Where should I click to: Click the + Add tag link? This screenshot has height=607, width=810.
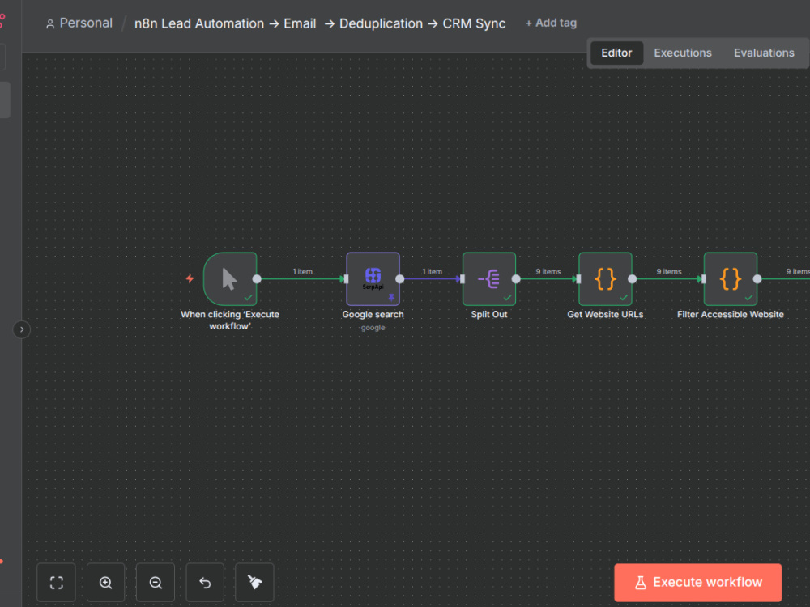point(551,23)
